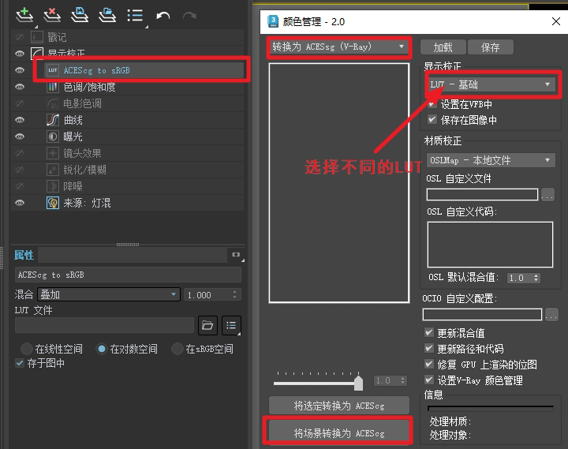This screenshot has width=568, height=449.
Task: Open the 混合 叠加 blend mode dropdown
Action: coord(108,294)
